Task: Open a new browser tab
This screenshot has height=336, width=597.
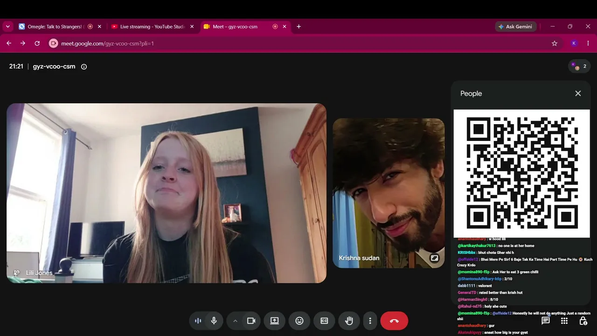Action: [299, 27]
